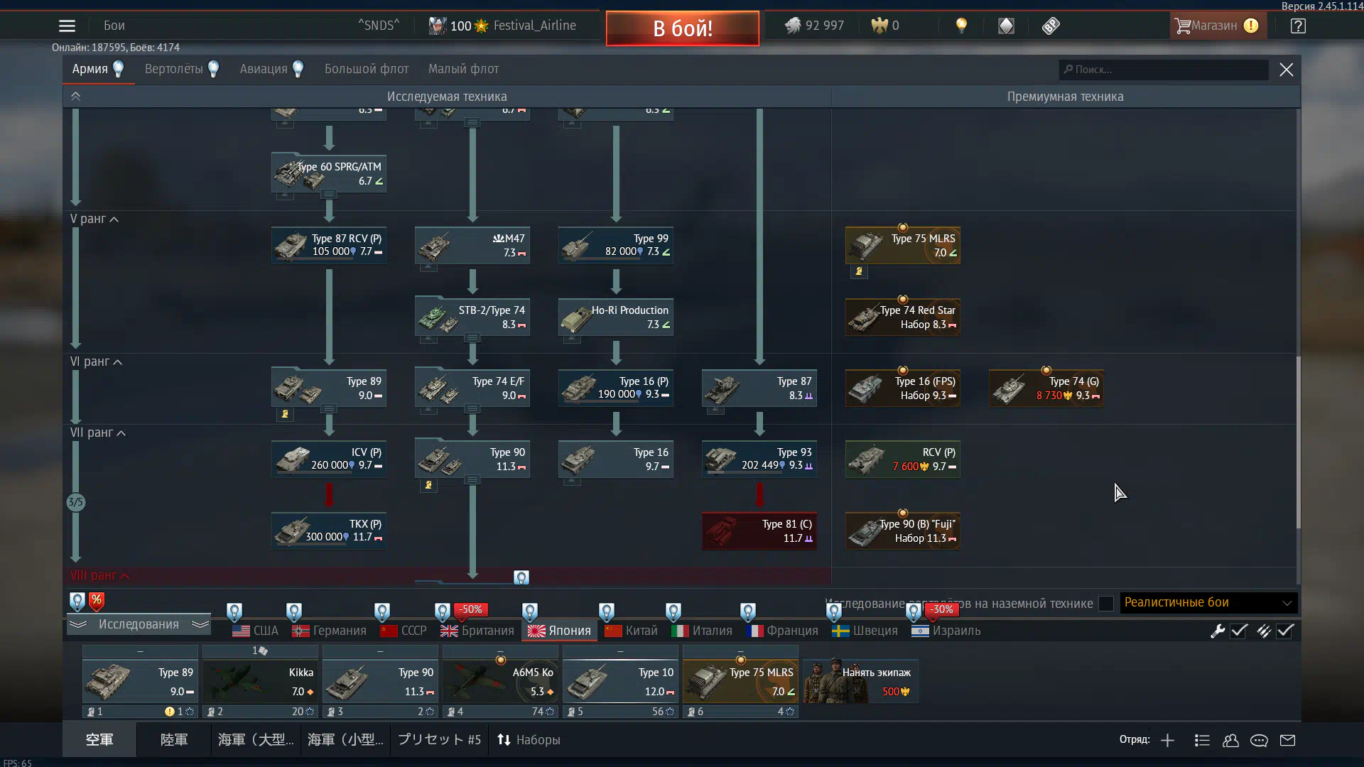The image size is (1364, 767).
Task: Switch to Большой флот tab
Action: click(367, 69)
